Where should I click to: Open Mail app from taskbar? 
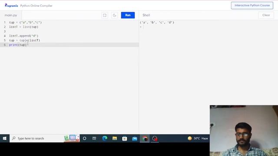click(x=135, y=138)
